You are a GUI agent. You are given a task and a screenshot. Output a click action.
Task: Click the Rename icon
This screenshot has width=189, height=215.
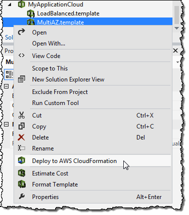tap(22, 148)
